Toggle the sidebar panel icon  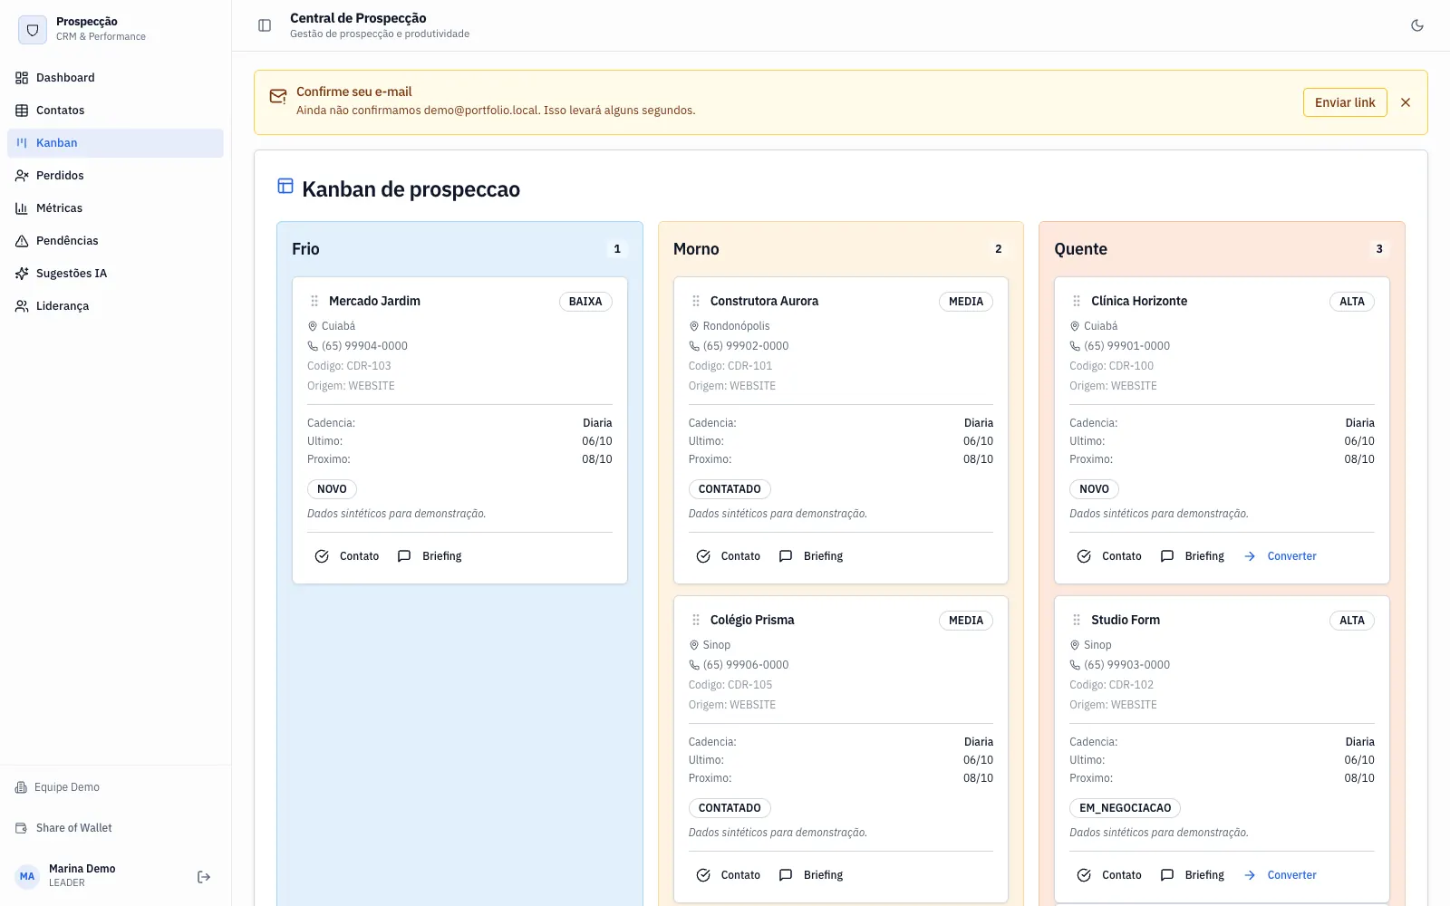coord(265,25)
